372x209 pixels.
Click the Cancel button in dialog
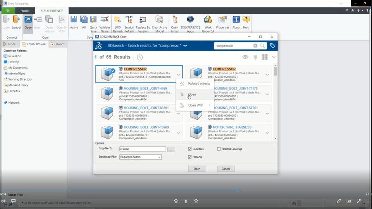(x=226, y=169)
